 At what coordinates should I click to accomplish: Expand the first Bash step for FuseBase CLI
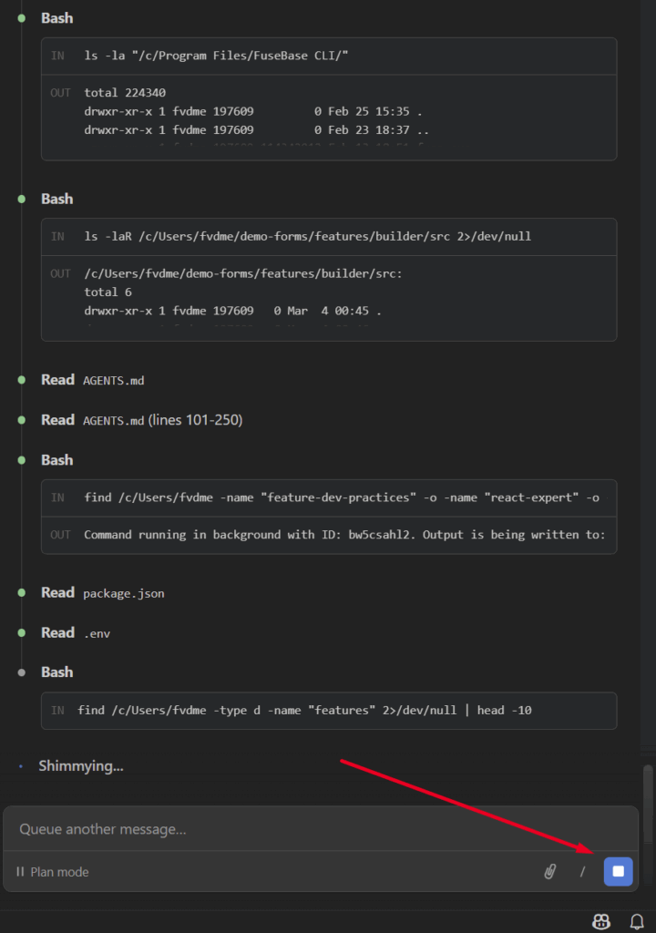click(56, 18)
